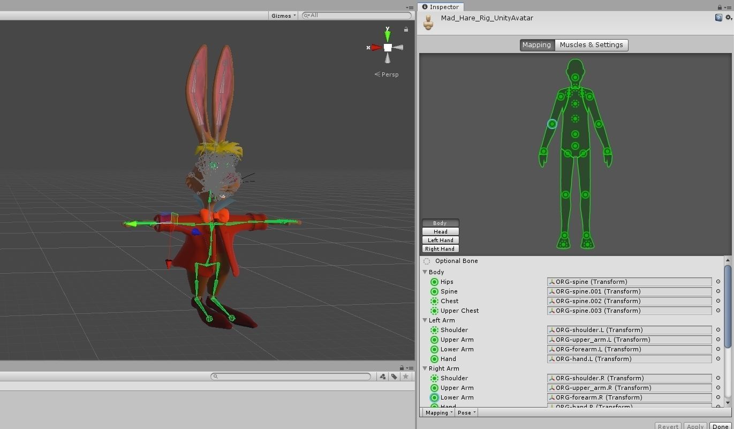Select the hips bone circle on avatar diagram
Screen dimensions: 734x429
click(x=575, y=146)
